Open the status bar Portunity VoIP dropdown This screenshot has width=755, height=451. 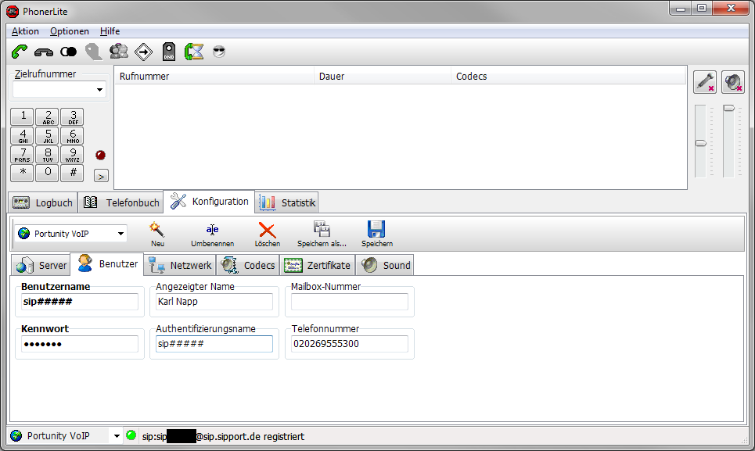click(x=117, y=436)
